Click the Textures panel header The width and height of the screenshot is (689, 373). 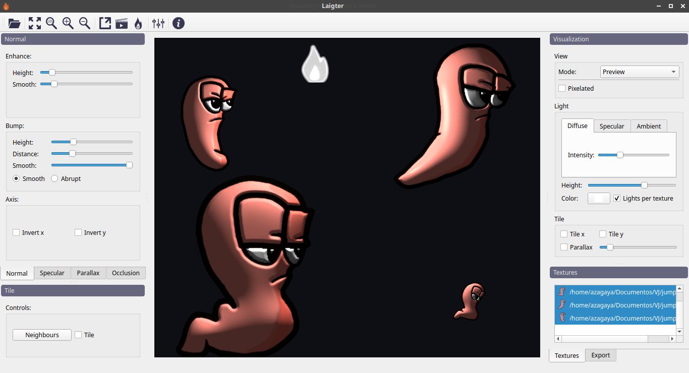coord(619,272)
